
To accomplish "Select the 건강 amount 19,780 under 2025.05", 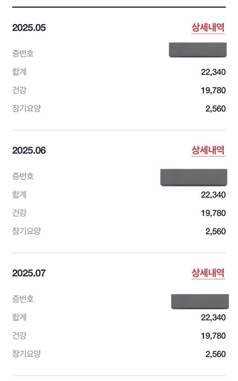I will (x=213, y=90).
